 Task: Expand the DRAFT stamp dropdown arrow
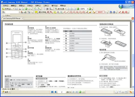[x=106, y=12]
